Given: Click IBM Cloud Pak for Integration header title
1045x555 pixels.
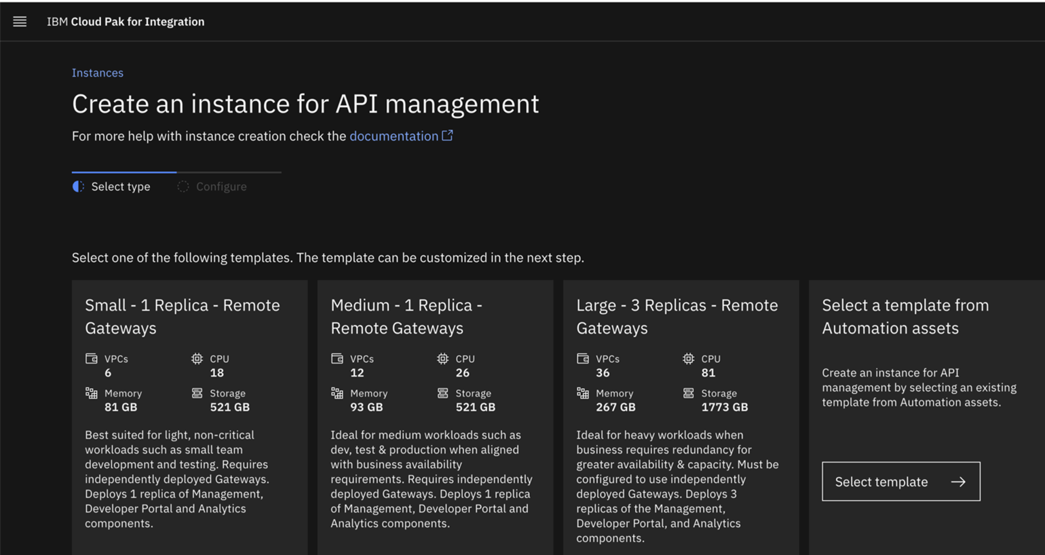Looking at the screenshot, I should 125,21.
